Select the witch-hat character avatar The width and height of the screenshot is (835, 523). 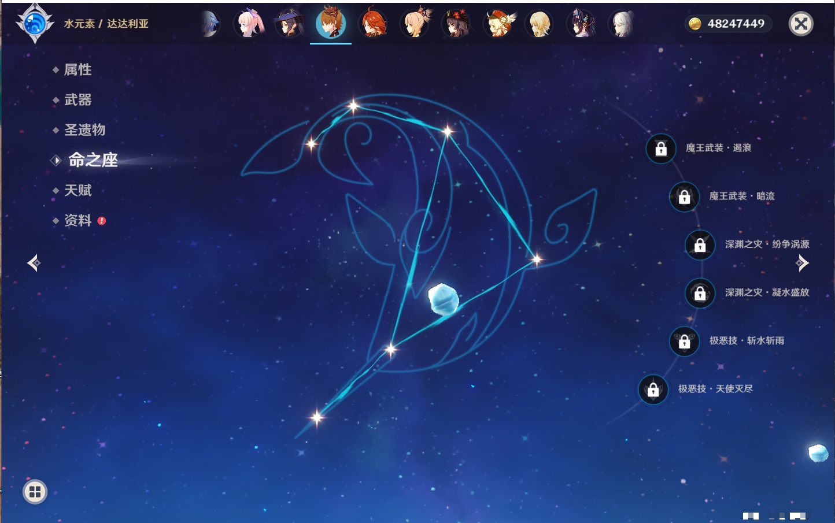(x=290, y=24)
